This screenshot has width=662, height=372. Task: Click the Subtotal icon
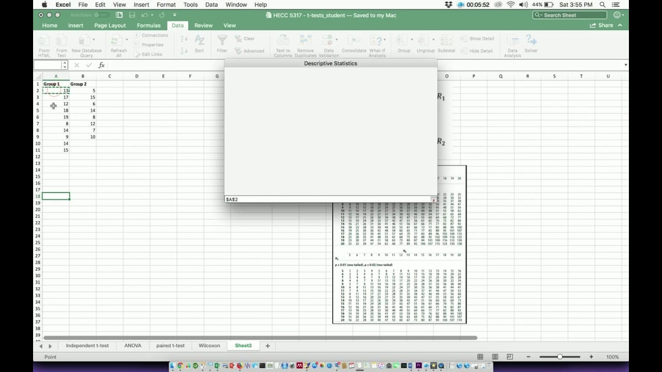pos(446,41)
